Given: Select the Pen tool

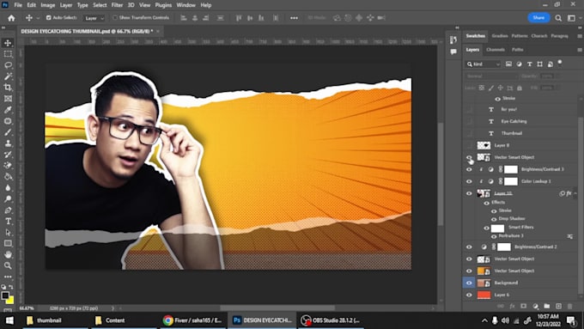Looking at the screenshot, I should pos(8,210).
